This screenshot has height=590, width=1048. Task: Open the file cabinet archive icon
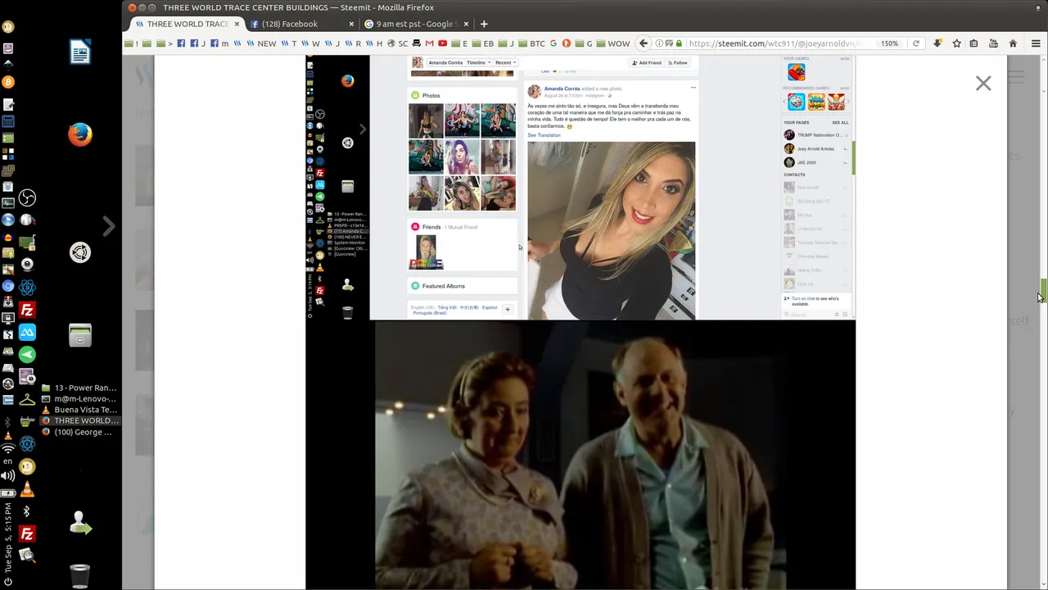tap(80, 335)
